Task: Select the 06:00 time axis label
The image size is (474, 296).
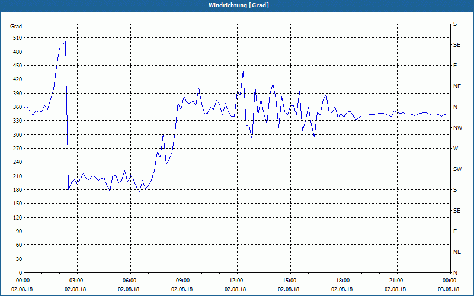Action: (129, 281)
